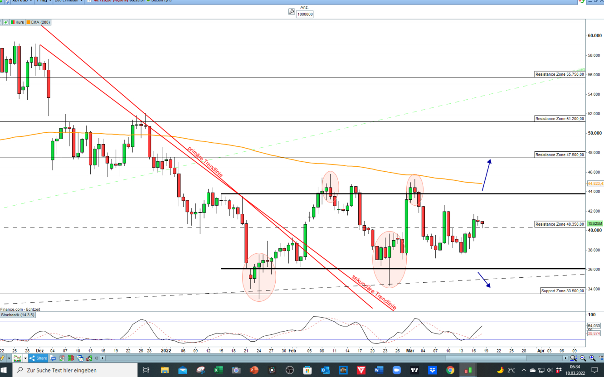Open TradingView from the taskbar
Screen dimensions: 604x377
(414, 370)
